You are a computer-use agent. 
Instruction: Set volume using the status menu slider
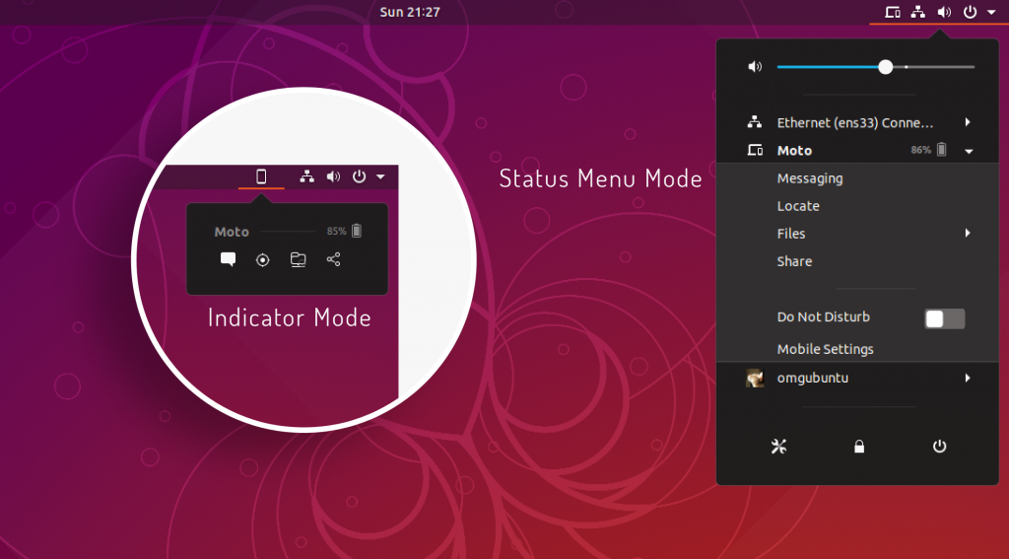(x=875, y=66)
